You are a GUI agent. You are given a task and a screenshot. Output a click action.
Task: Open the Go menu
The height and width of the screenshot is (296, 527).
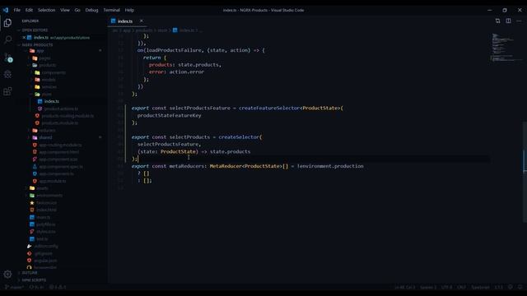click(77, 10)
